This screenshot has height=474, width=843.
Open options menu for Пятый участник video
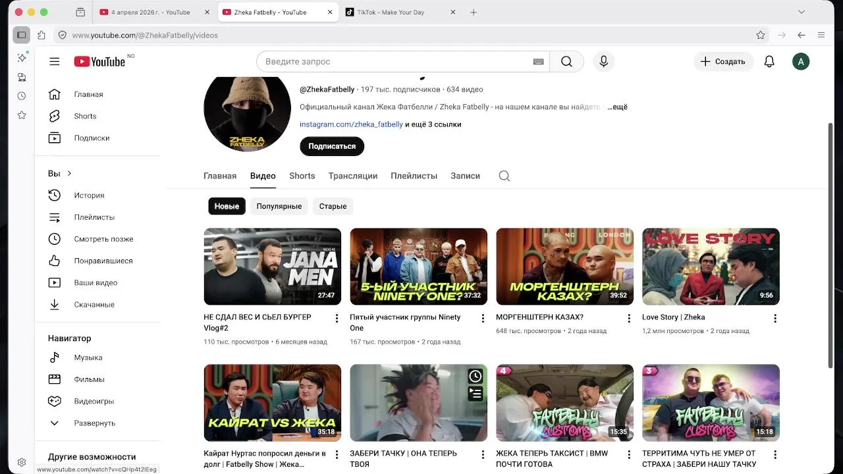[483, 318]
